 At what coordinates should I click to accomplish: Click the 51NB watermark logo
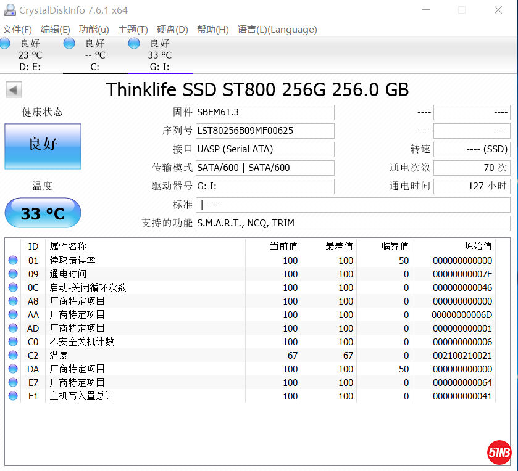click(499, 452)
